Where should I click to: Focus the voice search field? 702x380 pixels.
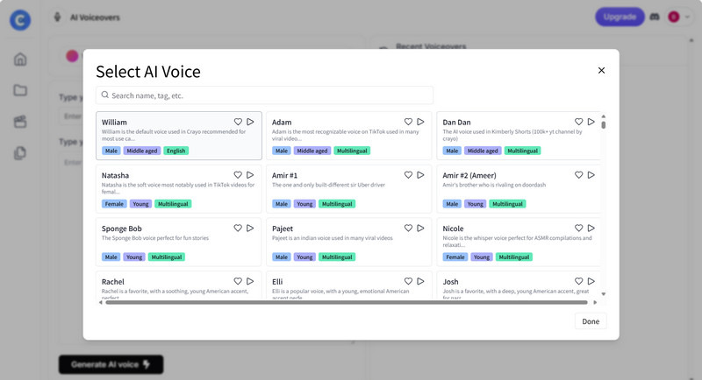pyautogui.click(x=264, y=95)
